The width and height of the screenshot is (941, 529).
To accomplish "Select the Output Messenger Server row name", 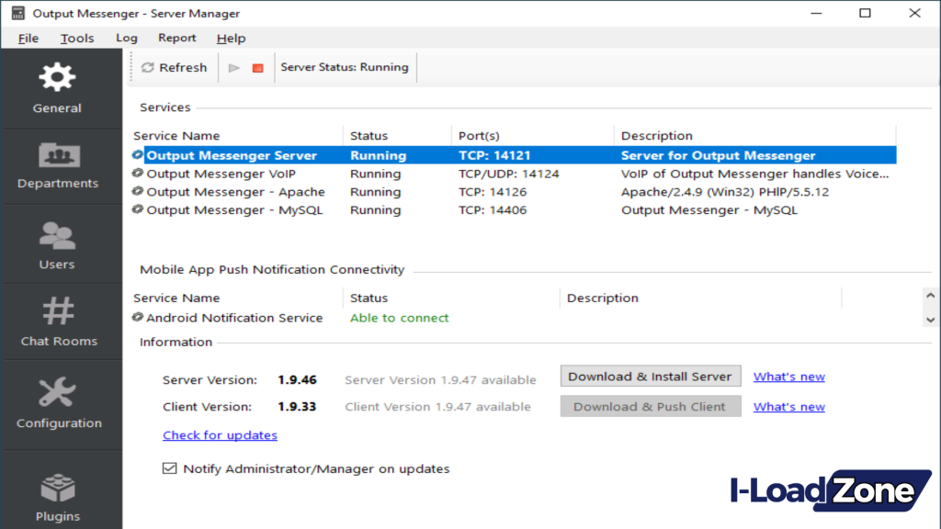I will [232, 155].
